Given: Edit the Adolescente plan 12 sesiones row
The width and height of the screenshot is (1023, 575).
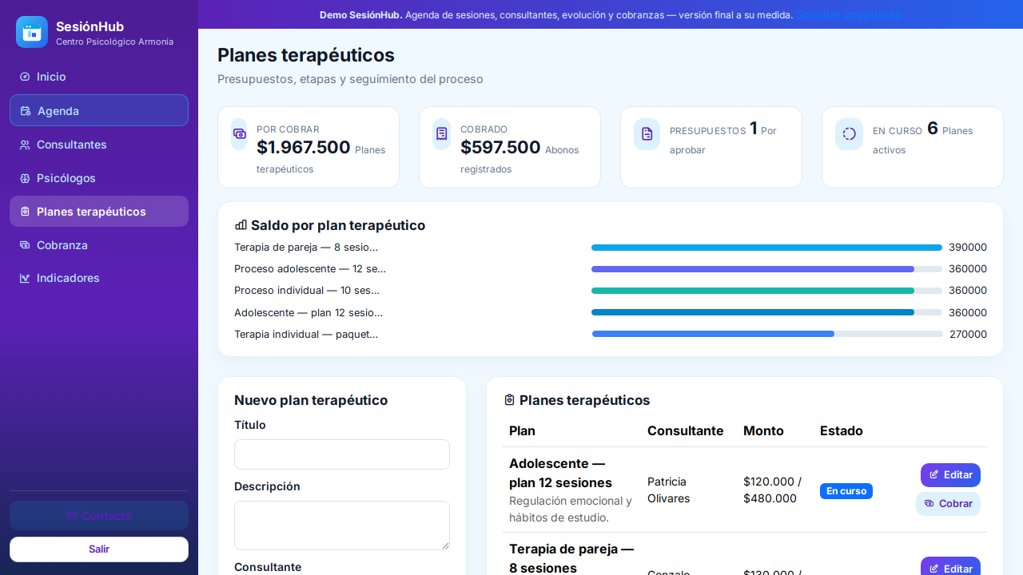Looking at the screenshot, I should pyautogui.click(x=950, y=475).
